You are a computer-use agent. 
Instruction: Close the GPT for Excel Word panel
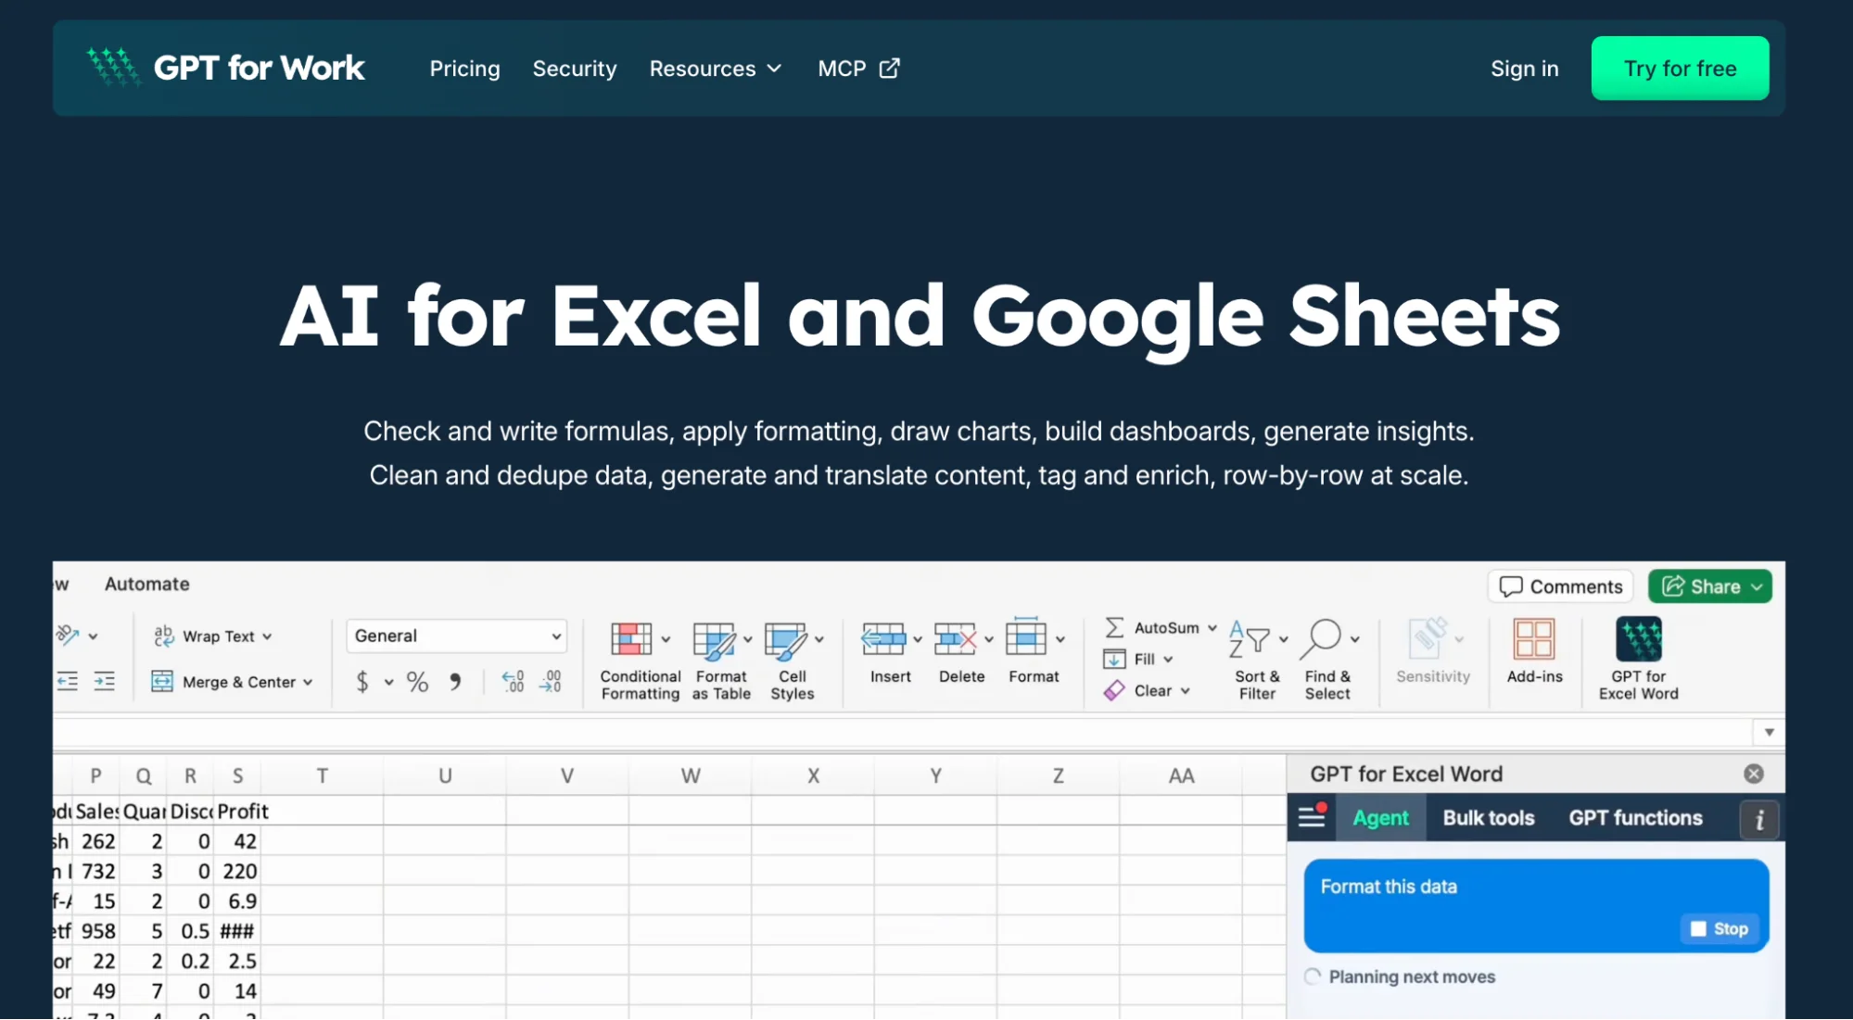pos(1754,774)
